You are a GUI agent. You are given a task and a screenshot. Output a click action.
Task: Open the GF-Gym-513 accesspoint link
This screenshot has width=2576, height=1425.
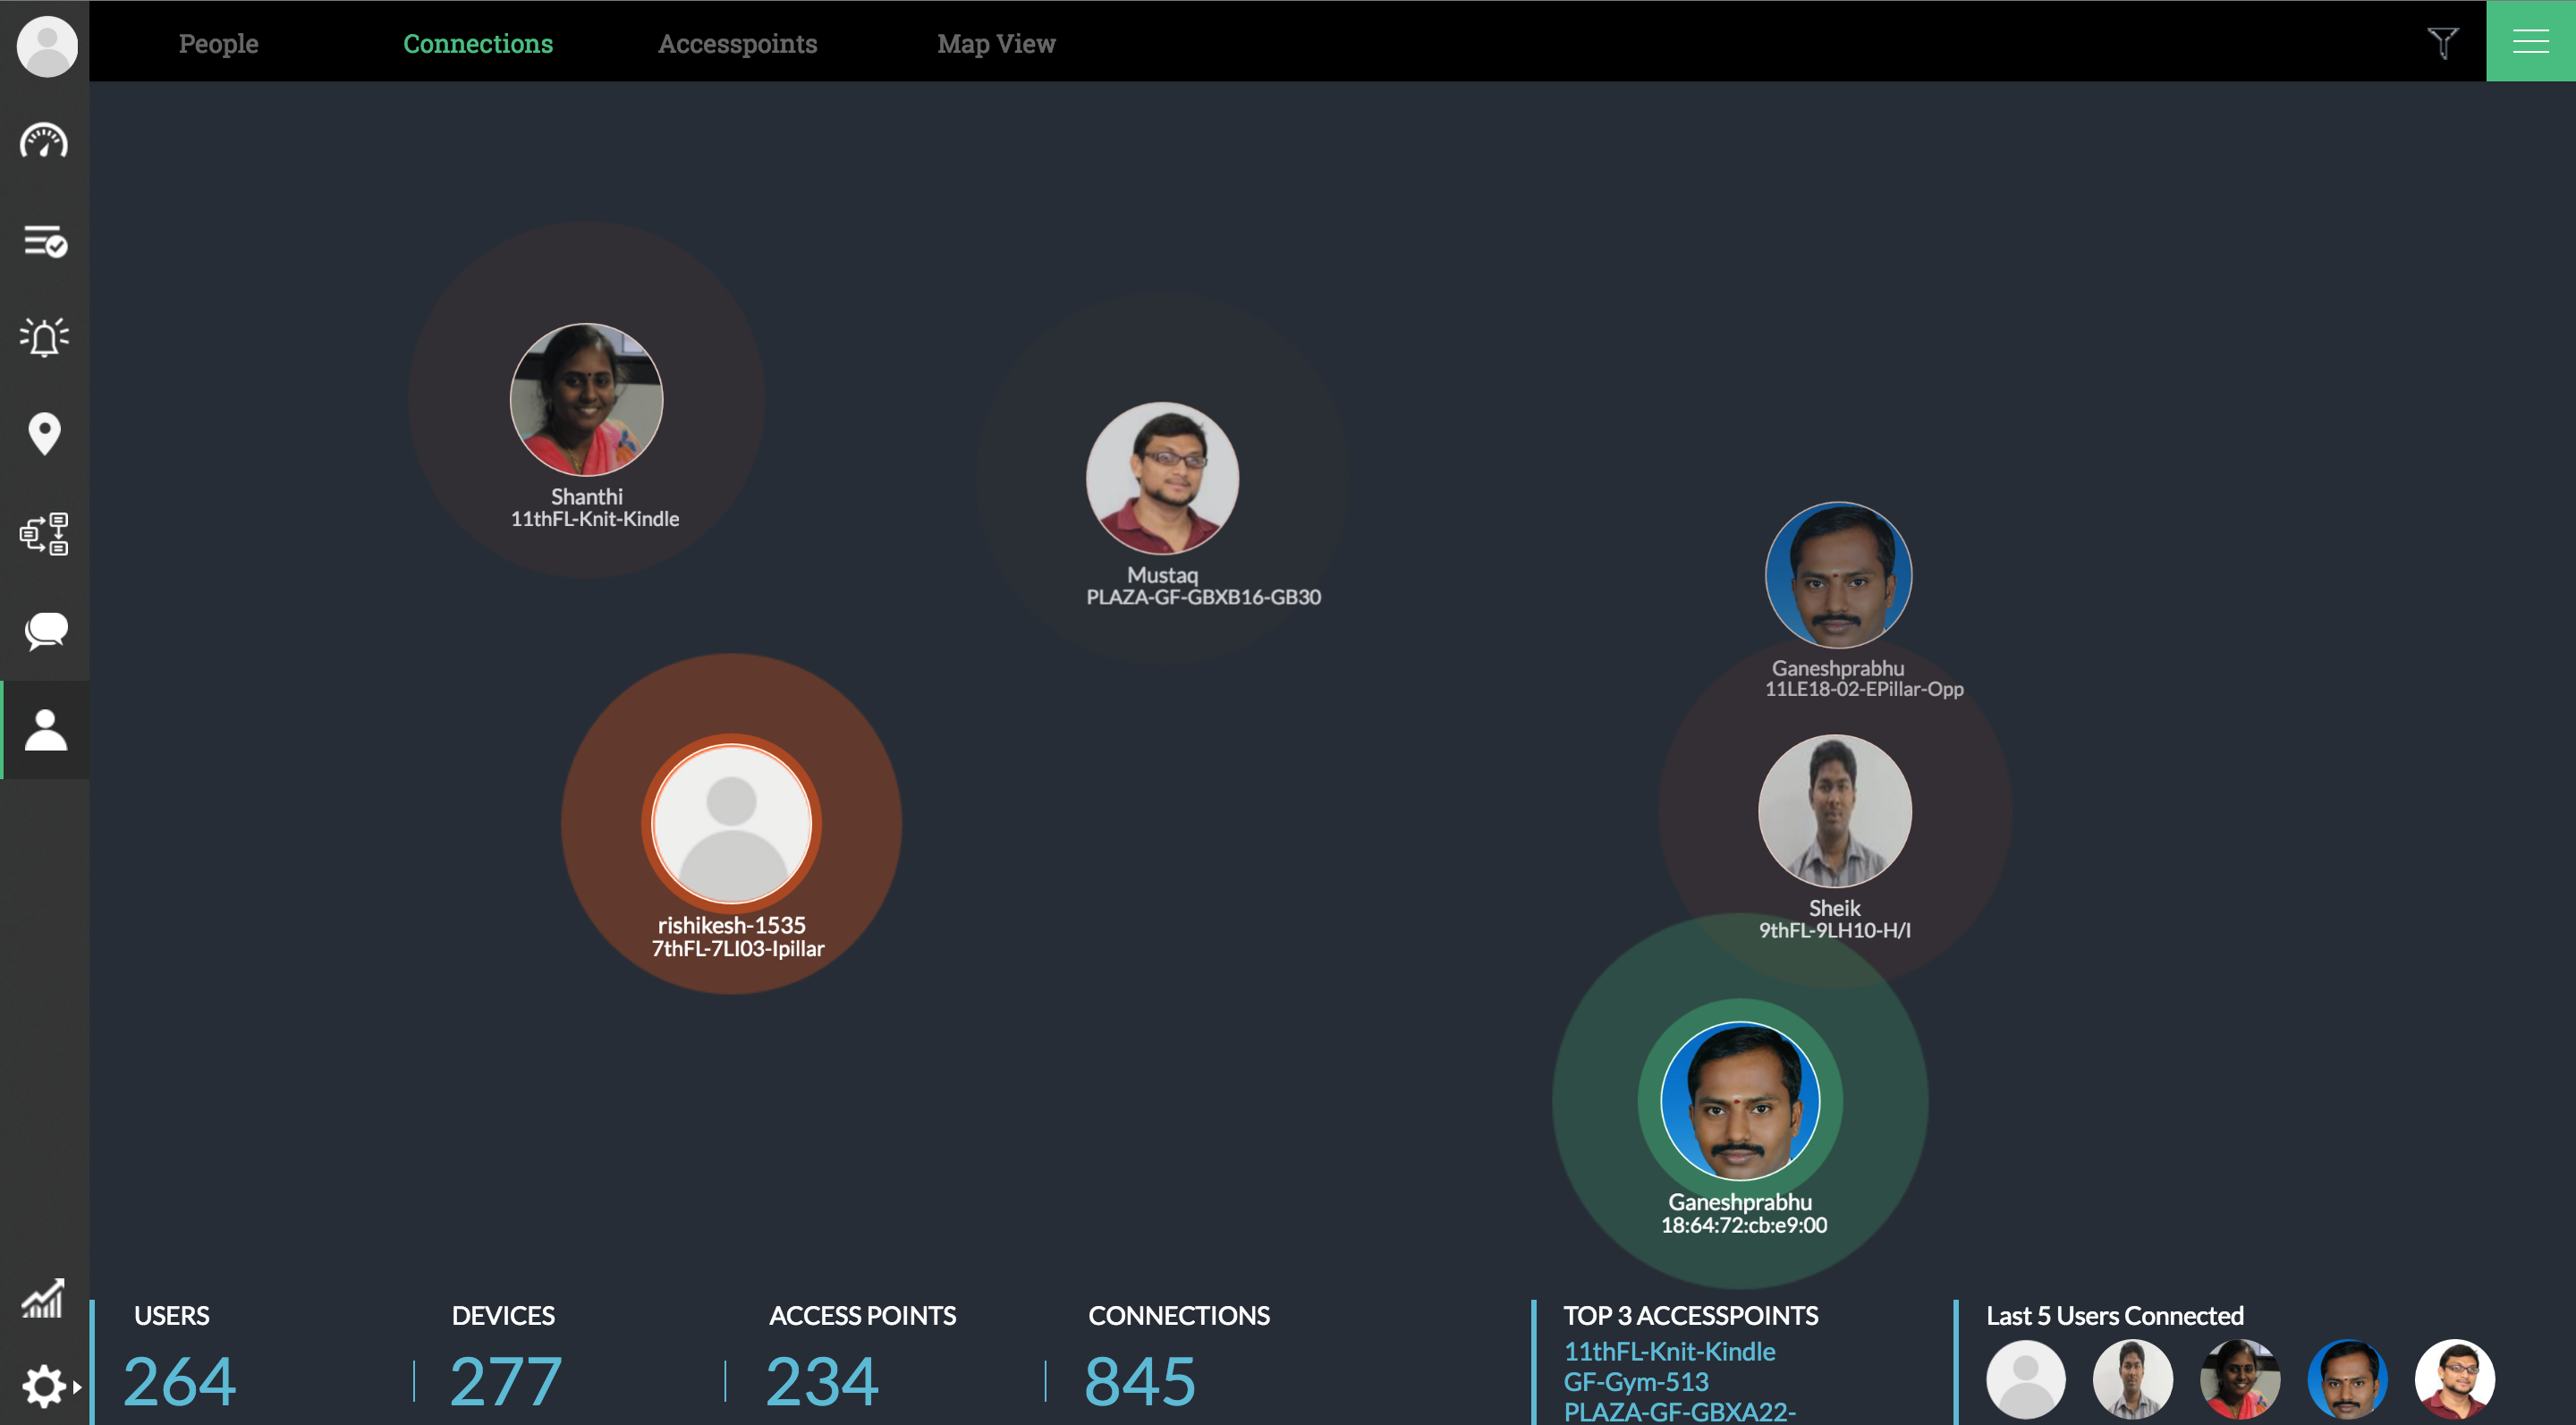tap(1636, 1381)
